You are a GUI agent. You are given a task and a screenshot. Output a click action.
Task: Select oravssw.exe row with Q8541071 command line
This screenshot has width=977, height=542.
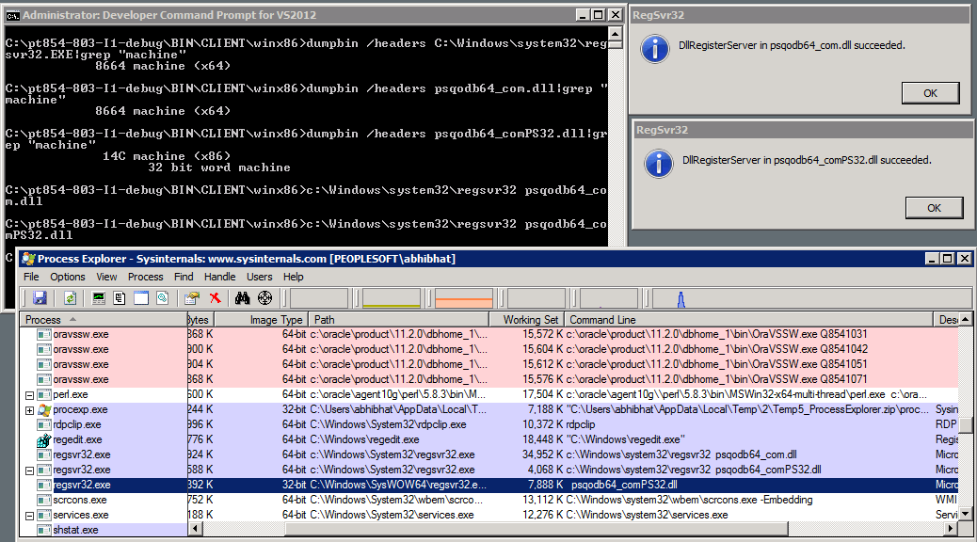coord(489,379)
